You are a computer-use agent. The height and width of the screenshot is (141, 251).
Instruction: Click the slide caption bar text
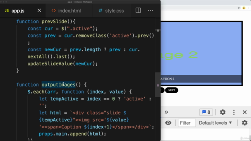point(167,79)
